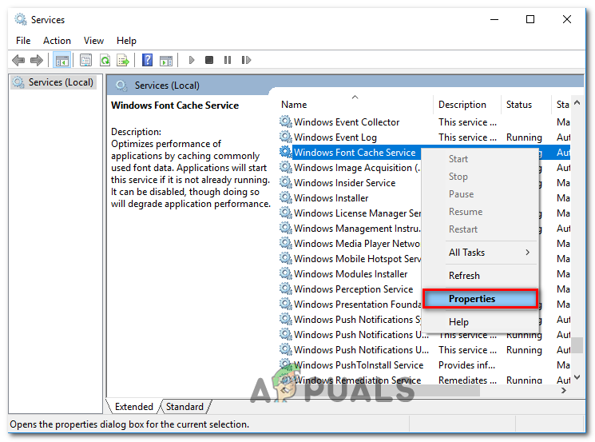This screenshot has width=595, height=442.
Task: Select Windows Modules Installer service name
Action: [351, 274]
